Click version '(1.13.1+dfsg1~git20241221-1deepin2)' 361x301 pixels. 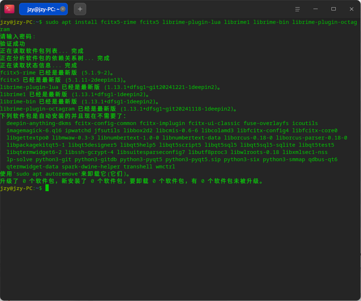pyautogui.click(x=161, y=87)
